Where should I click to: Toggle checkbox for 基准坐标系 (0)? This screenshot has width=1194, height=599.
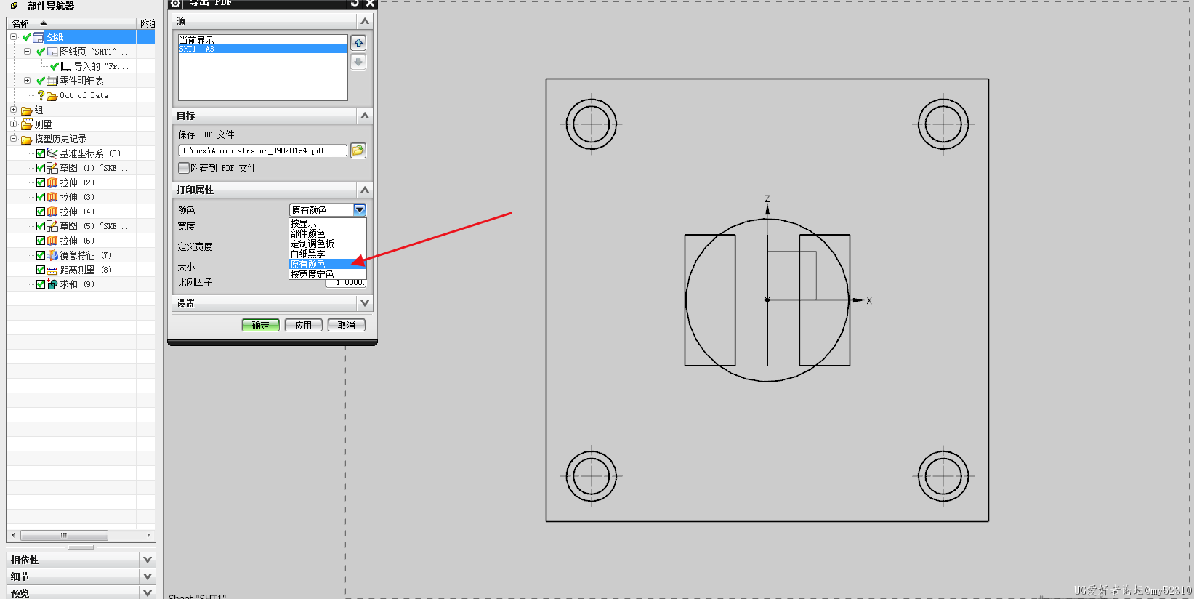coord(41,153)
